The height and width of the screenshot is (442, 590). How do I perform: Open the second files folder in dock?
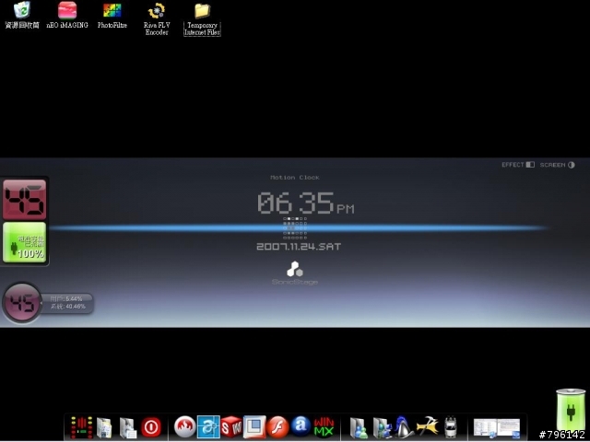point(128,427)
